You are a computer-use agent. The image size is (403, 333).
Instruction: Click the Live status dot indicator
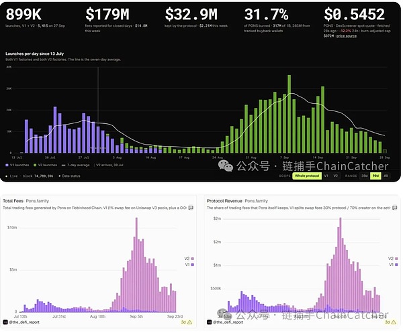click(x=7, y=176)
